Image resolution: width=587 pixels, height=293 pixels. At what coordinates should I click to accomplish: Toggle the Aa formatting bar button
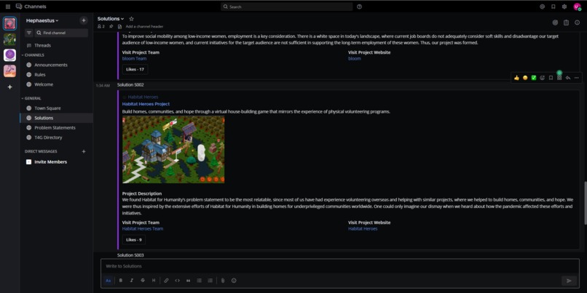coord(109,281)
